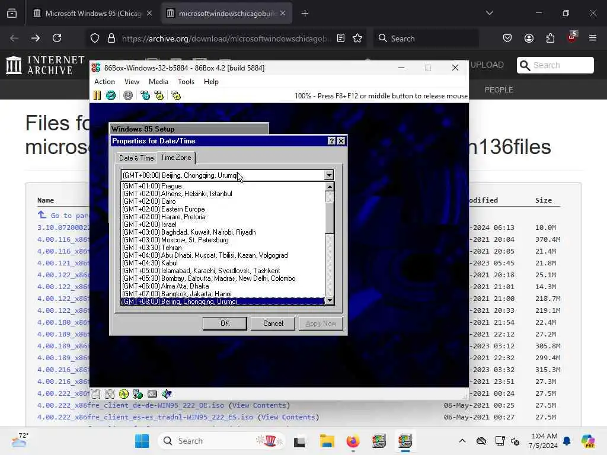
Task: Open the Help menu in 86Box
Action: (211, 82)
